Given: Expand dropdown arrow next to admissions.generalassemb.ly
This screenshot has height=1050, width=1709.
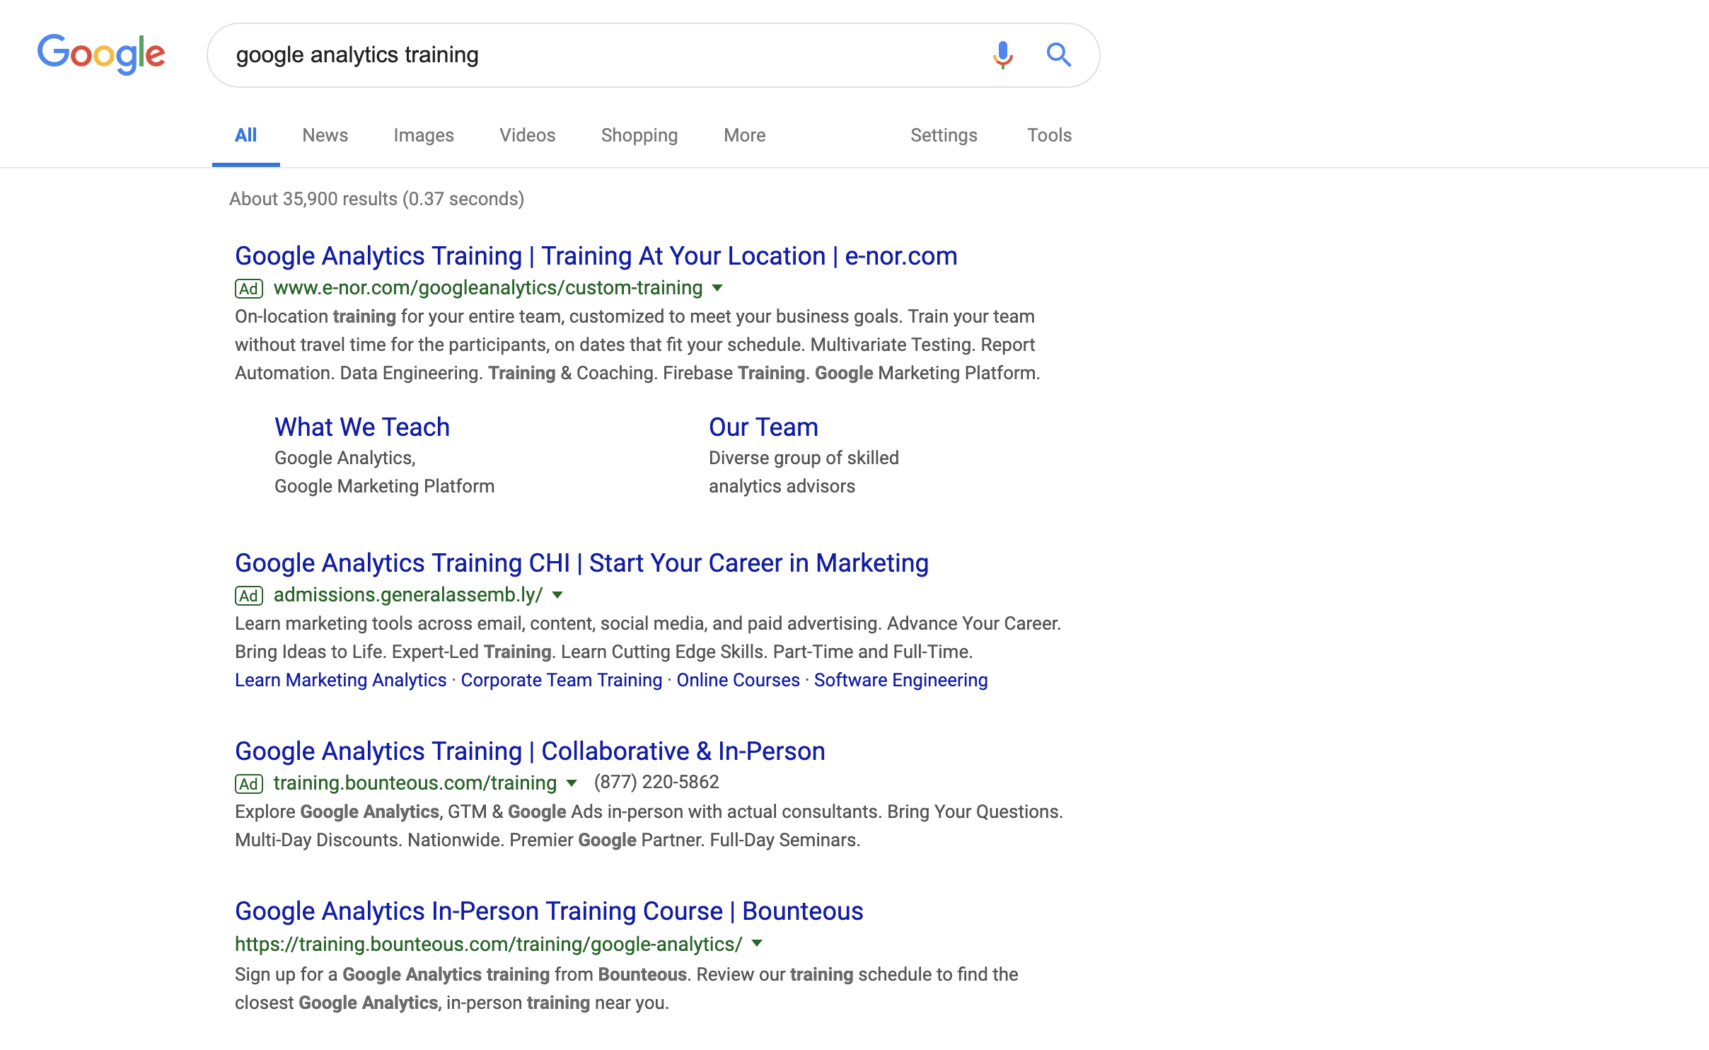Looking at the screenshot, I should coord(557,595).
